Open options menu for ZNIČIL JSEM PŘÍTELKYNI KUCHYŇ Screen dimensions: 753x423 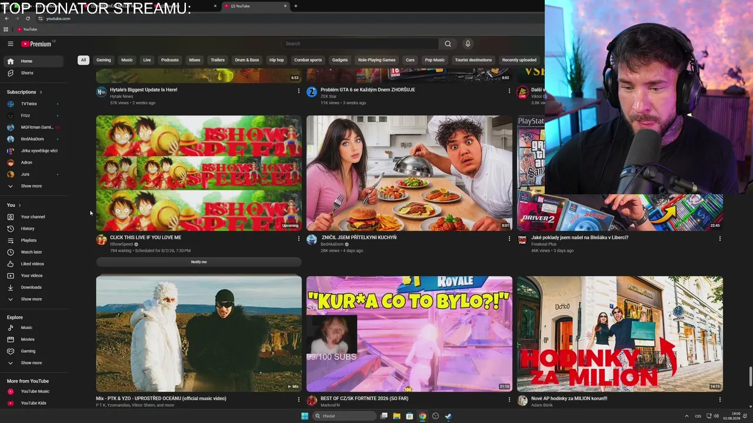pos(509,239)
